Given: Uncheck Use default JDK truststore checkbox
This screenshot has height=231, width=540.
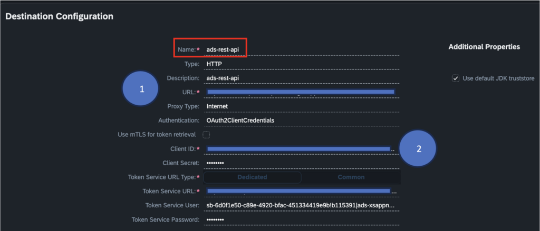Looking at the screenshot, I should (456, 78).
